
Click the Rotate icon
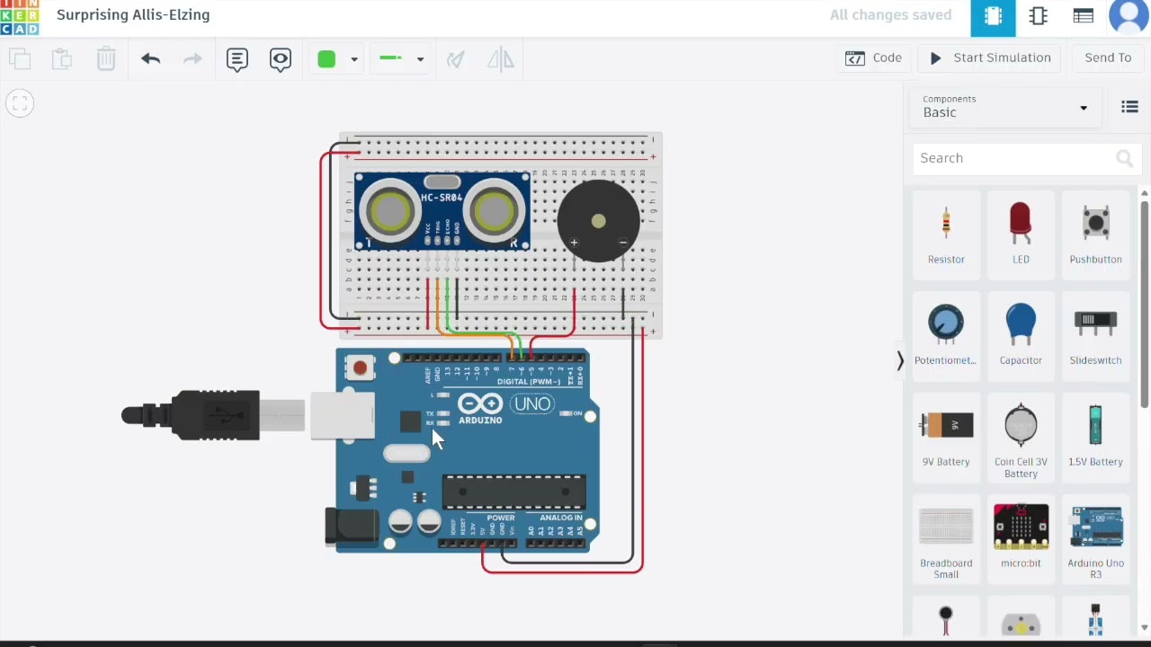click(456, 59)
